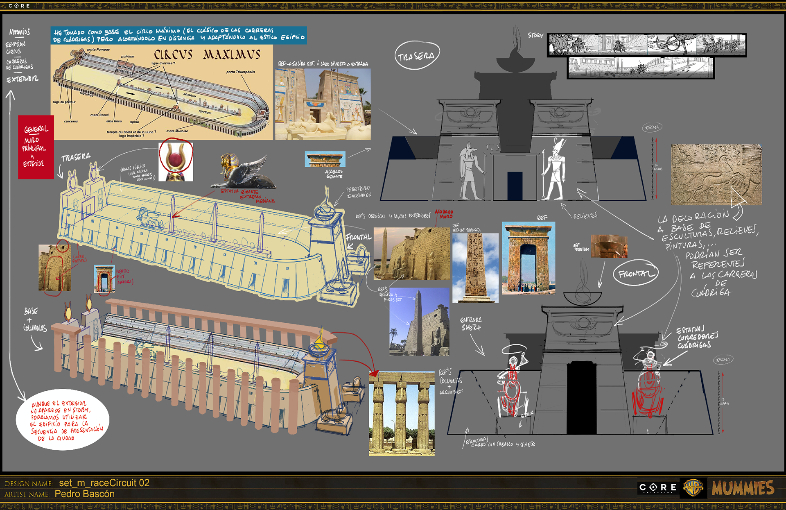Image resolution: width=786 pixels, height=510 pixels.
Task: Click the design name 'set_m_raceCircuit 02'
Action: (x=104, y=483)
